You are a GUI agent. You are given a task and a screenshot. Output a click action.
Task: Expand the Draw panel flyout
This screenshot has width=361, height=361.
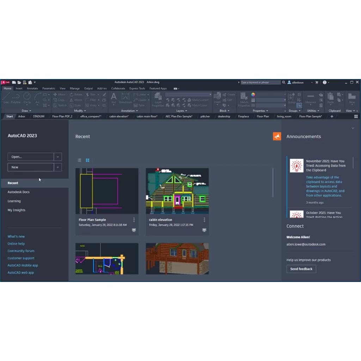click(x=26, y=111)
